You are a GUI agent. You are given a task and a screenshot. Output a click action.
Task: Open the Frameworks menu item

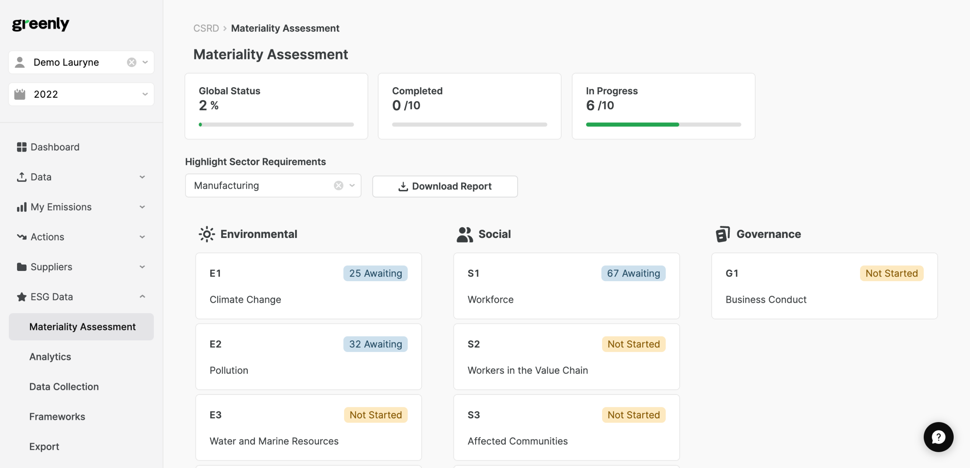57,416
